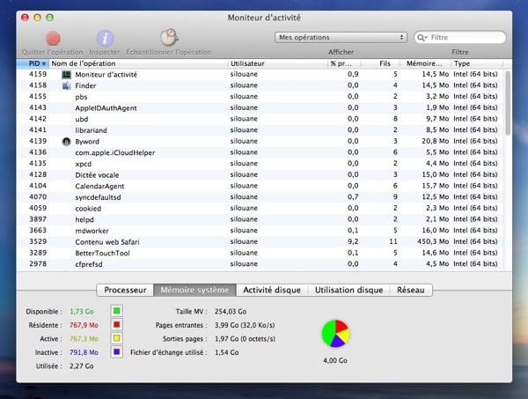Select the cfprefsd process row
The height and width of the screenshot is (399, 528).
pos(260,264)
